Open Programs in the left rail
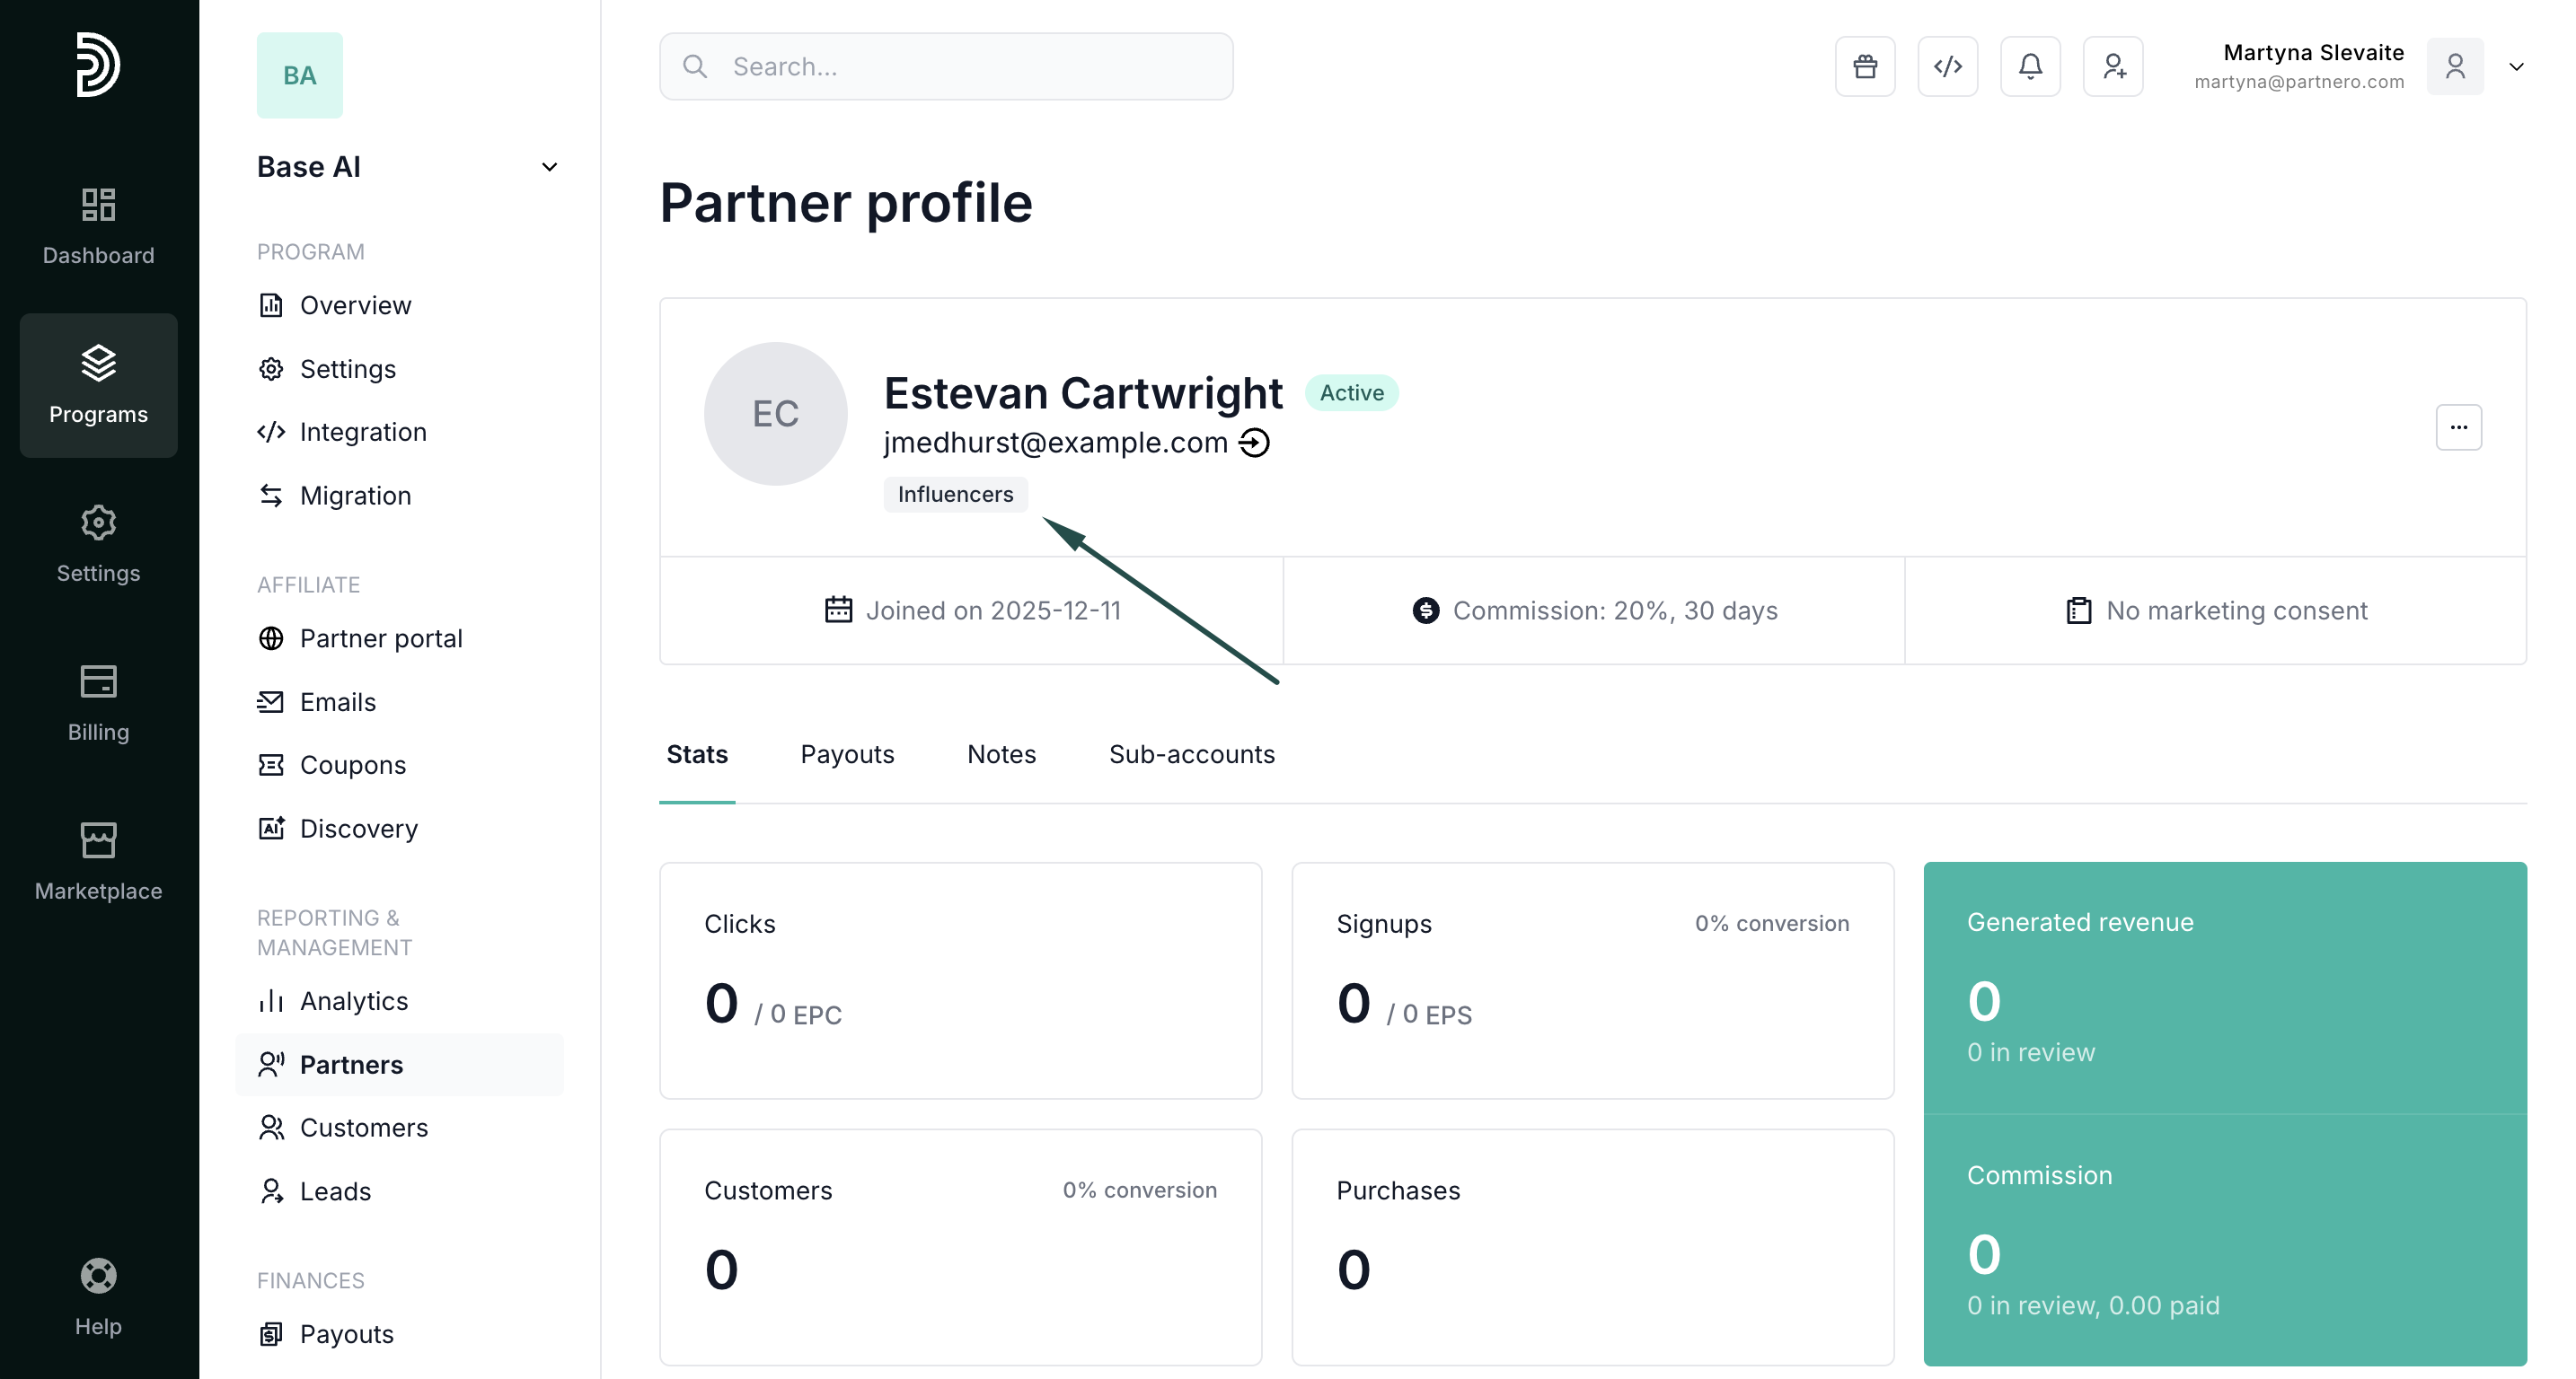The image size is (2576, 1379). coord(98,385)
